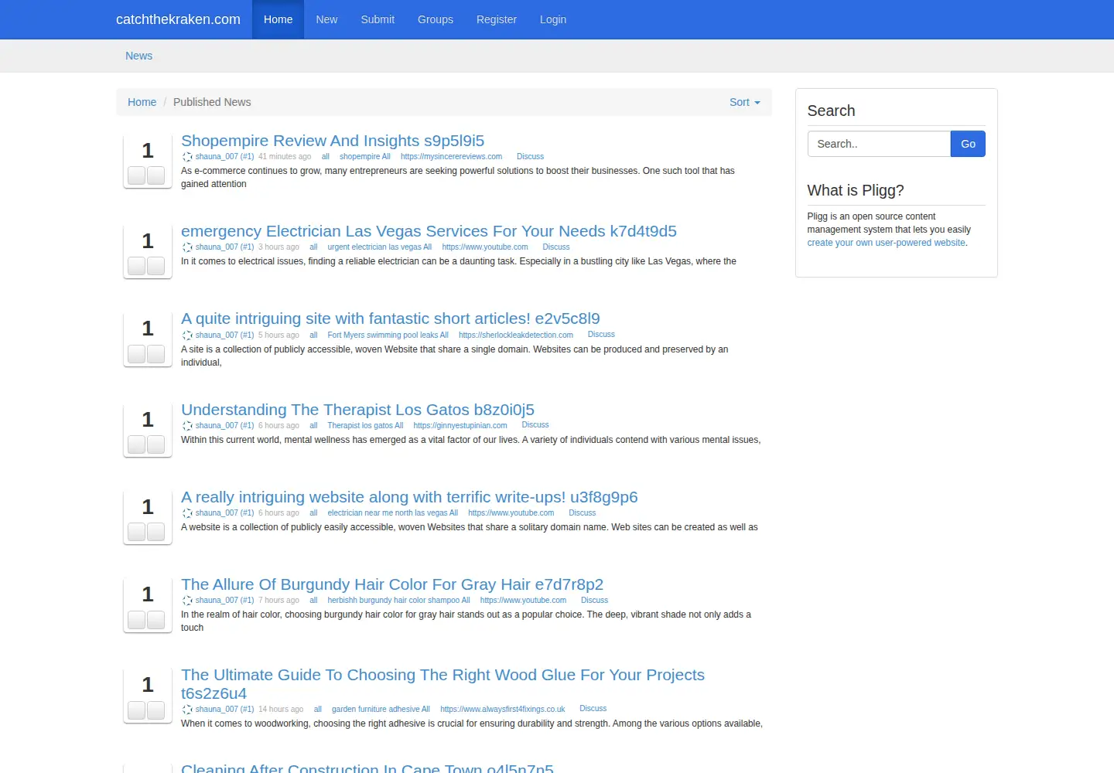The height and width of the screenshot is (773, 1114).
Task: Click the 'Fort Myers swimming pool leaks All' tag
Action: pyautogui.click(x=388, y=335)
